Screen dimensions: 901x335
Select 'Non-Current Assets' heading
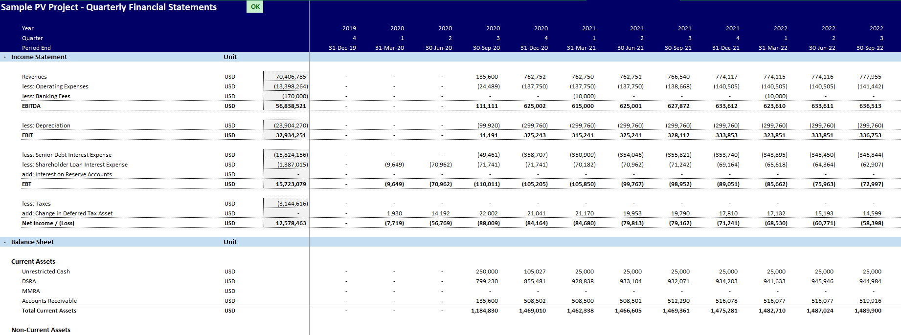click(x=41, y=330)
